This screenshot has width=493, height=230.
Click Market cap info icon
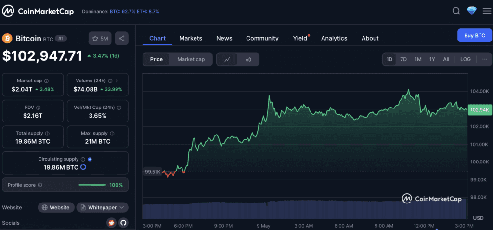click(x=46, y=81)
